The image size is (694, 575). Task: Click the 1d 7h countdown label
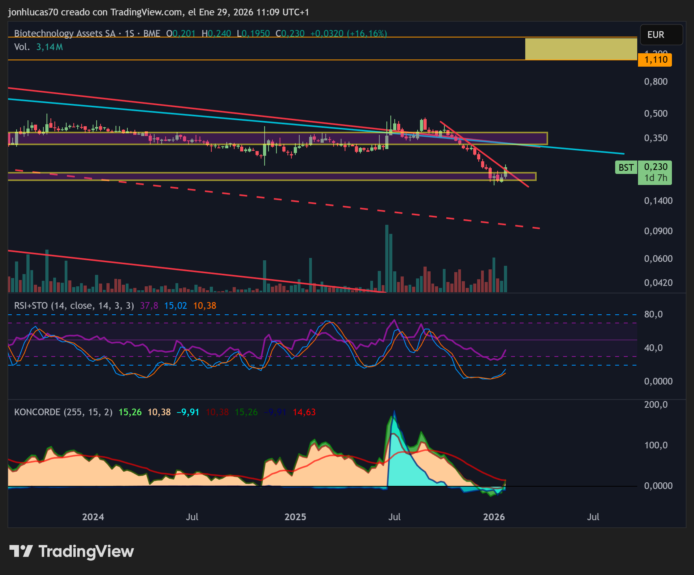pyautogui.click(x=656, y=178)
